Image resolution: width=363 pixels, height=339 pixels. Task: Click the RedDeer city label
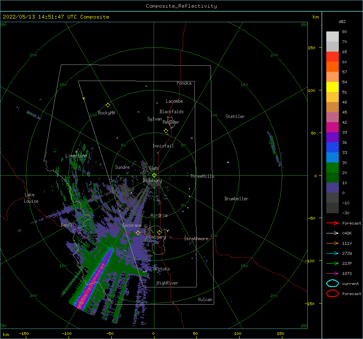coord(171,122)
